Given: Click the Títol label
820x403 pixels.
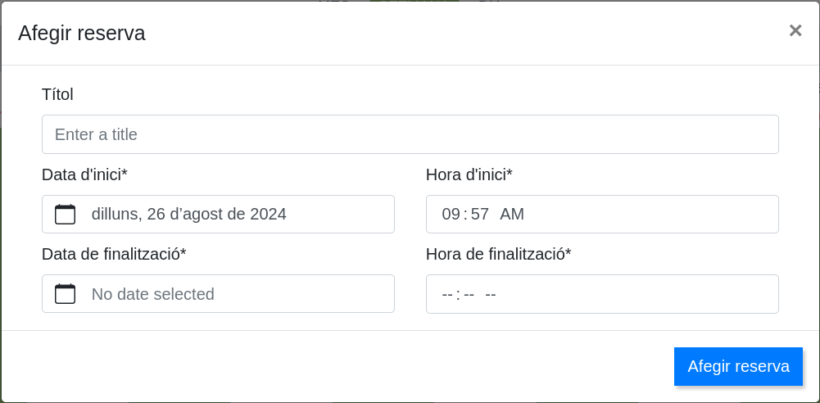Looking at the screenshot, I should pos(57,94).
